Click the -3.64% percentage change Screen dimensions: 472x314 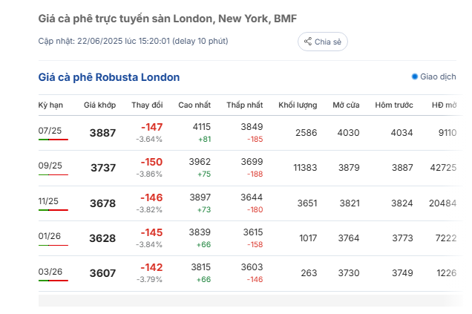[149, 139]
